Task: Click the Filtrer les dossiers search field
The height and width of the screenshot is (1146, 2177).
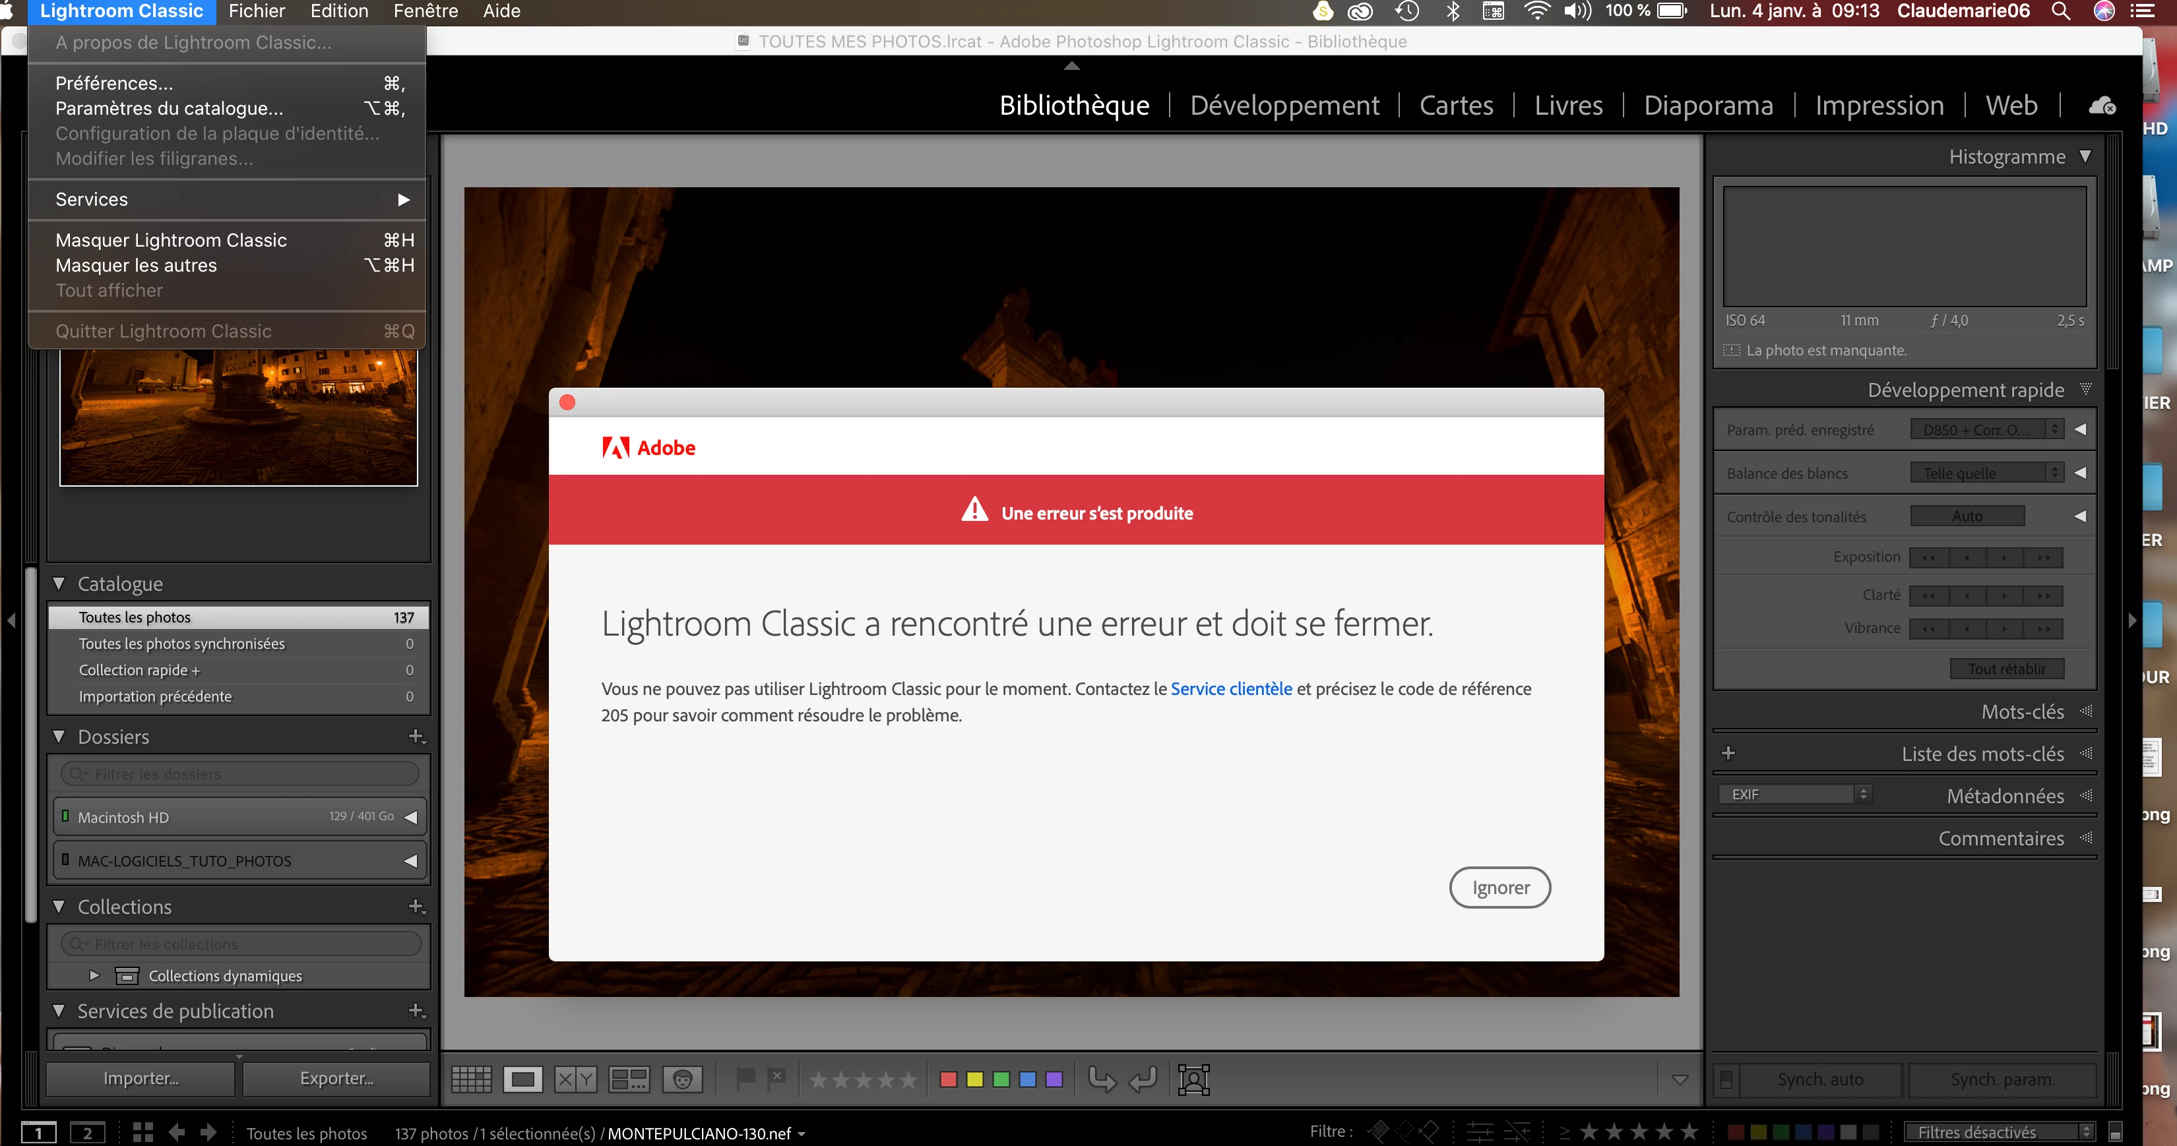Action: click(x=241, y=773)
